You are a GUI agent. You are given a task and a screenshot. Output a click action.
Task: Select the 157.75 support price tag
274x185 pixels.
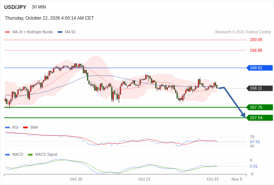click(260, 107)
